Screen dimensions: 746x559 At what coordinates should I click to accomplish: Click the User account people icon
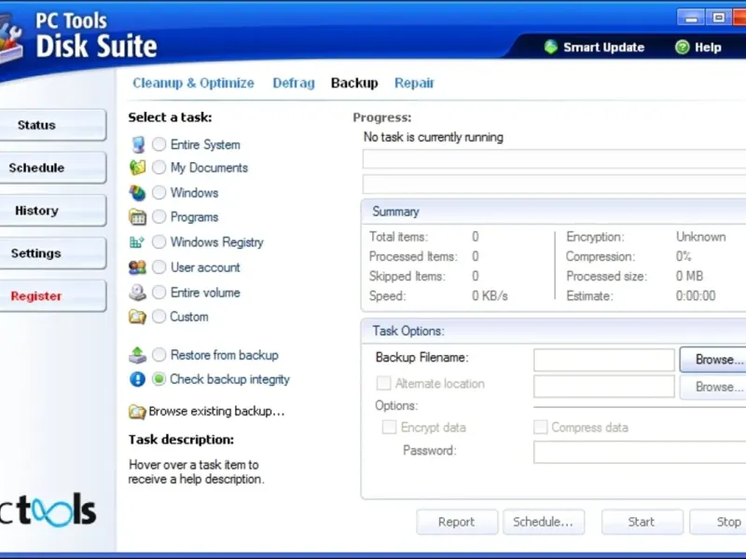point(137,267)
